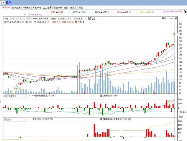The width and height of the screenshot is (187, 141).
Task: Switch to the 個股分析 tab
Action: tap(58, 8)
